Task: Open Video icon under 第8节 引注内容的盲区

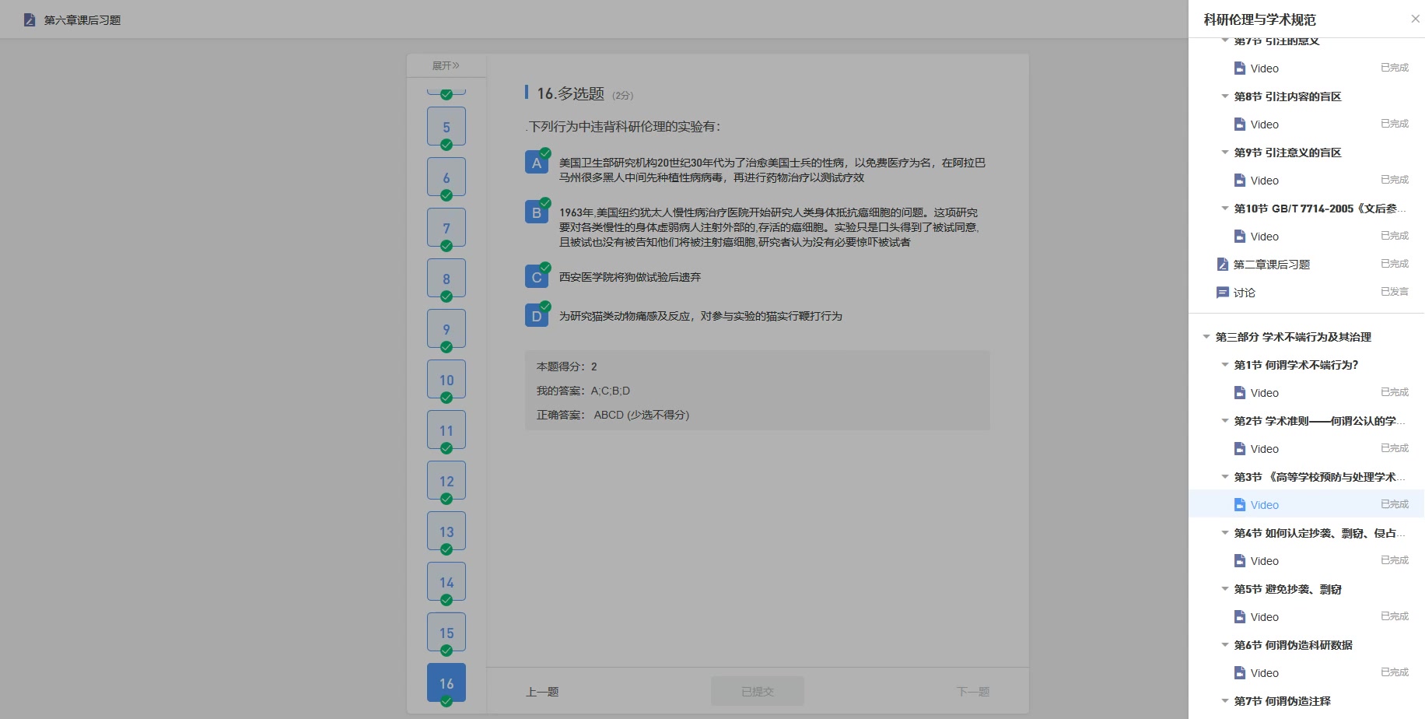Action: point(1240,125)
